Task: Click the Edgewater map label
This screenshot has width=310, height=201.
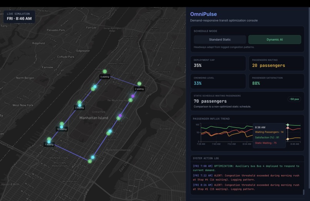Action: pos(83,51)
